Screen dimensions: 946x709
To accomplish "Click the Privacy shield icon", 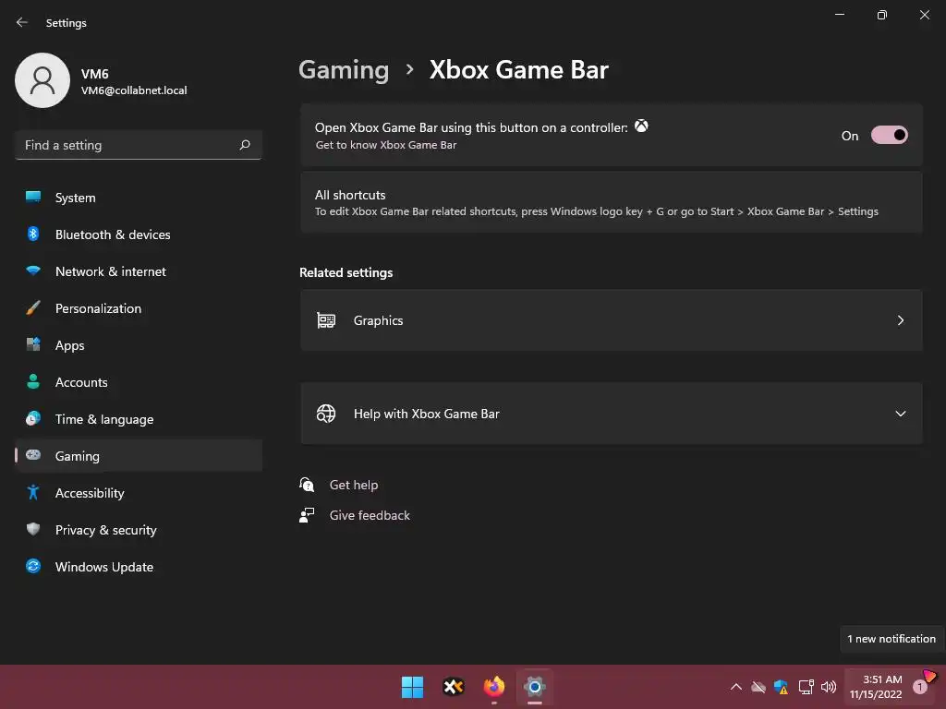I will point(33,529).
